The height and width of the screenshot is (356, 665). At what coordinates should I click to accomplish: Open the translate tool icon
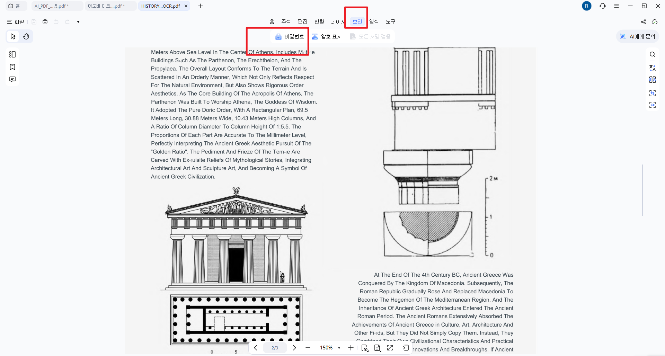653,68
